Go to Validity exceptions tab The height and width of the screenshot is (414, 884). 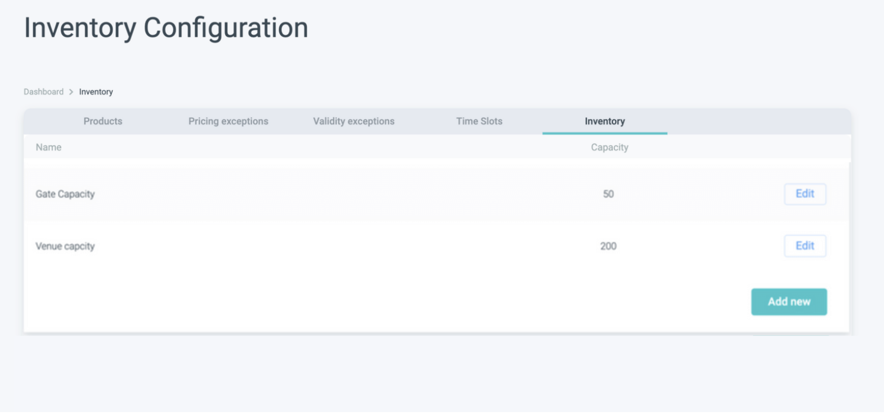tap(353, 121)
